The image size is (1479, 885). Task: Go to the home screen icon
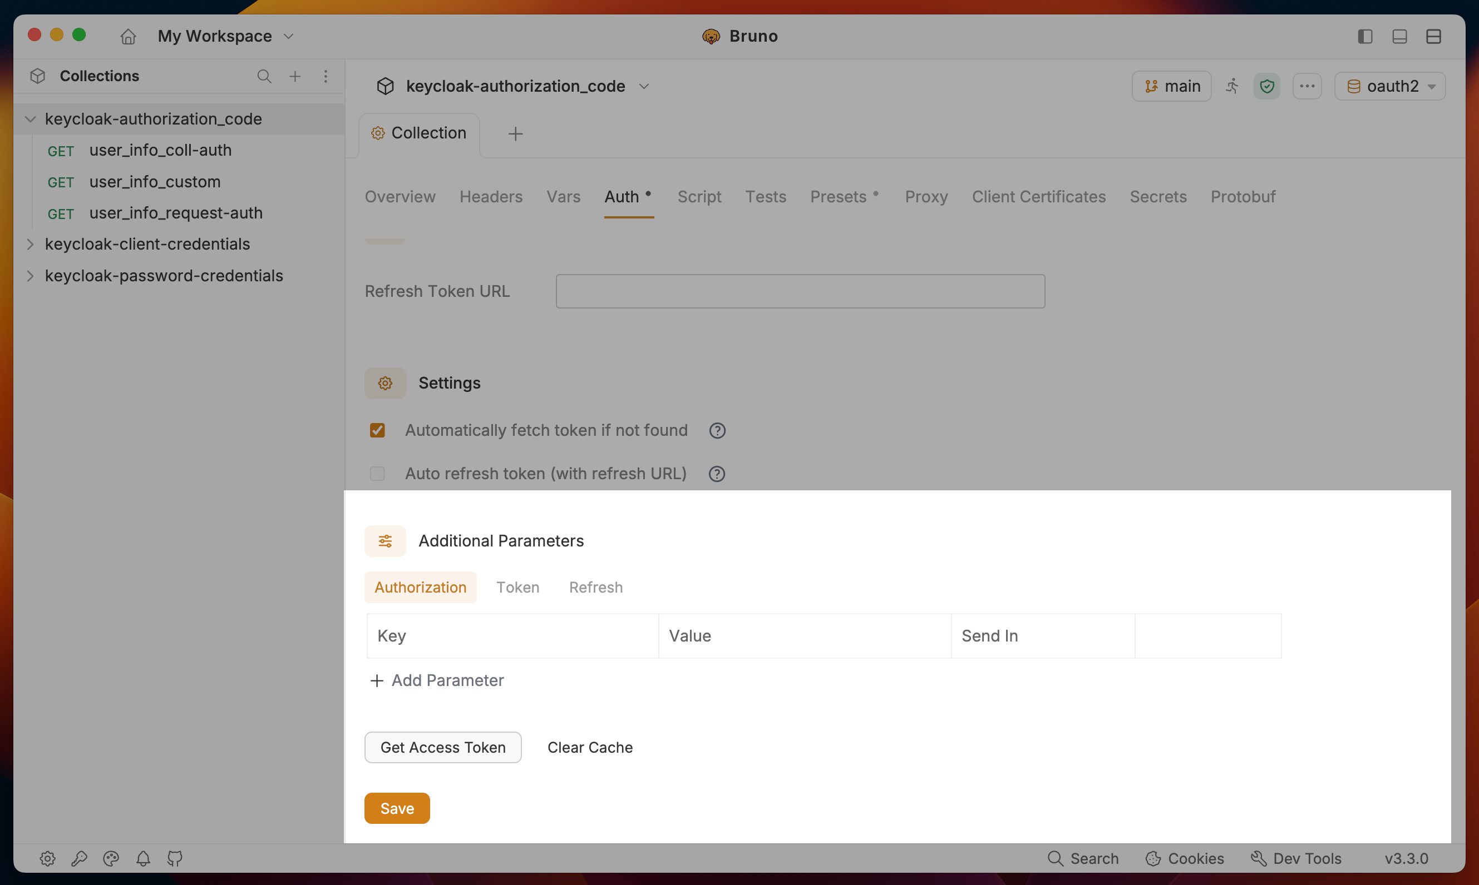pyautogui.click(x=128, y=36)
